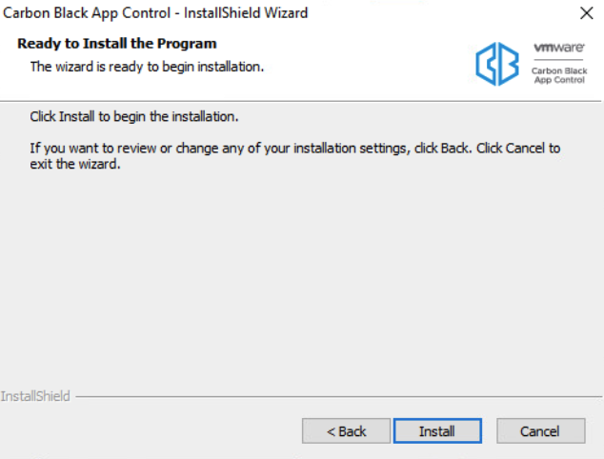Click the 'Click Install to begin' instruction line
Screen dimensions: 604x459
coord(134,117)
